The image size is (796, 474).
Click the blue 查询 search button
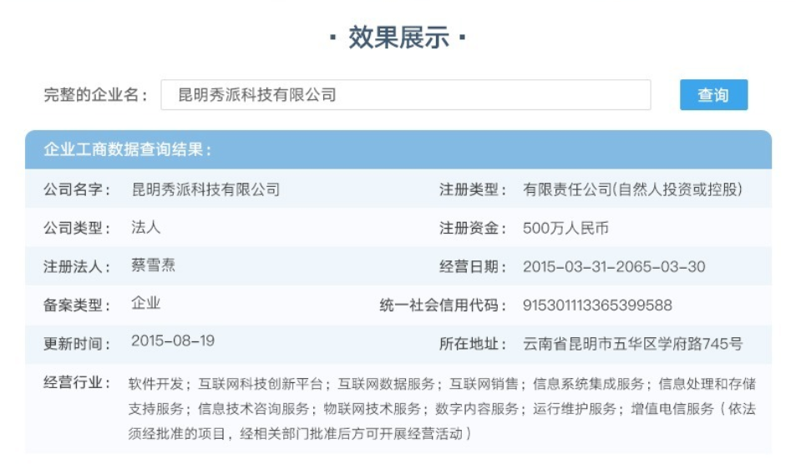point(713,95)
